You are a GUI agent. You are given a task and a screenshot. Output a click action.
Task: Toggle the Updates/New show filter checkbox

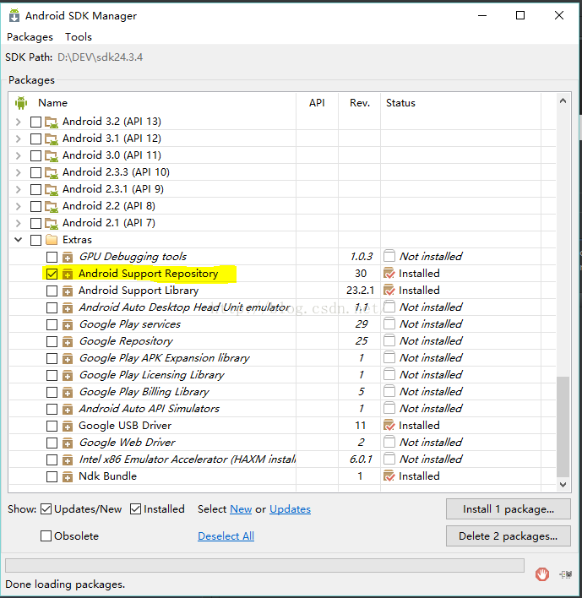coord(46,509)
